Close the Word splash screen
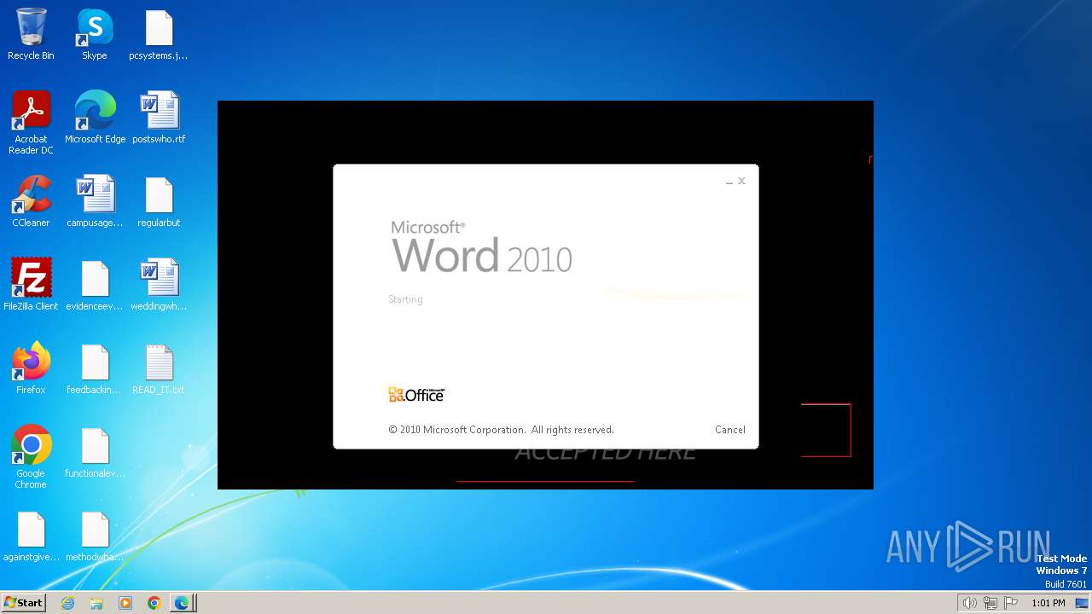This screenshot has height=614, width=1092. pos(741,181)
